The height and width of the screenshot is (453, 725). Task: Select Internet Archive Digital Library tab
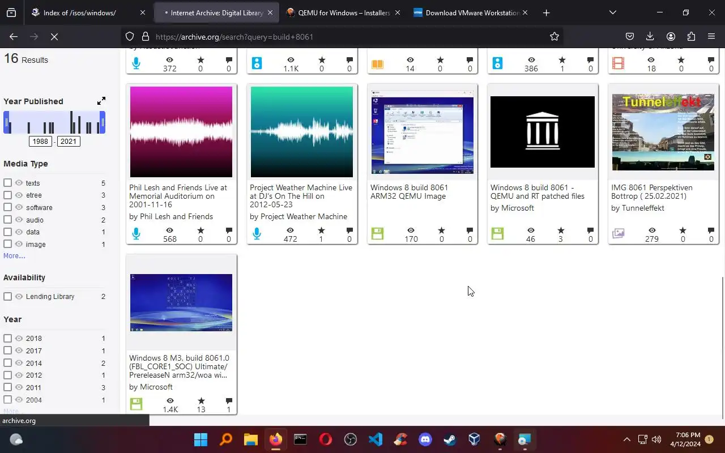[x=216, y=12]
